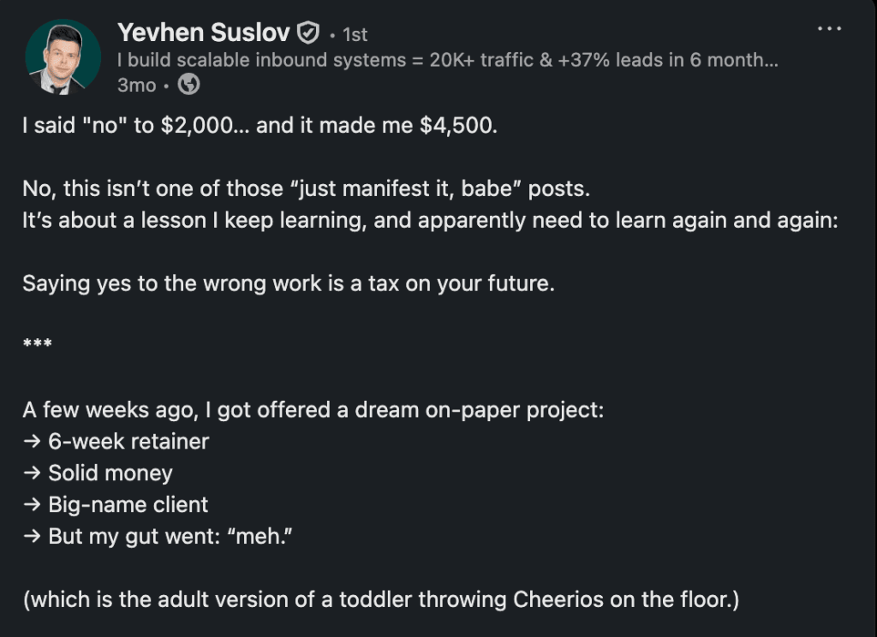Click the 'Solid money' bullet text
The width and height of the screenshot is (877, 637).
pyautogui.click(x=110, y=473)
